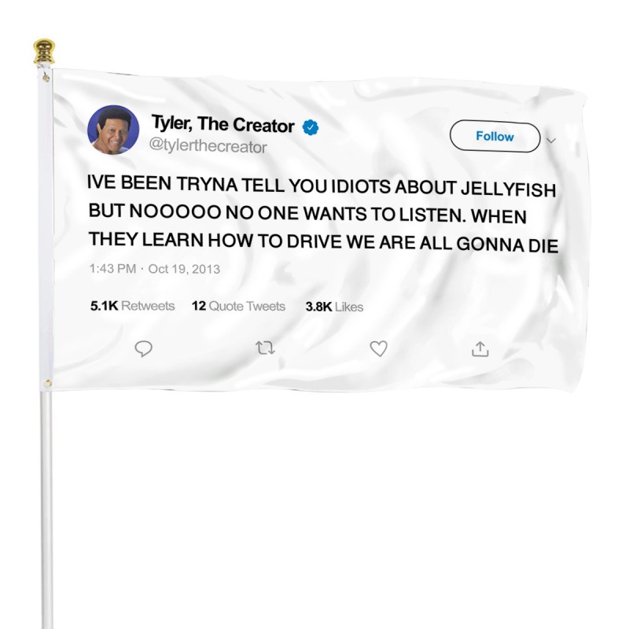Click the tweet line ending GONNA DIE
The height and width of the screenshot is (629, 629).
323,242
